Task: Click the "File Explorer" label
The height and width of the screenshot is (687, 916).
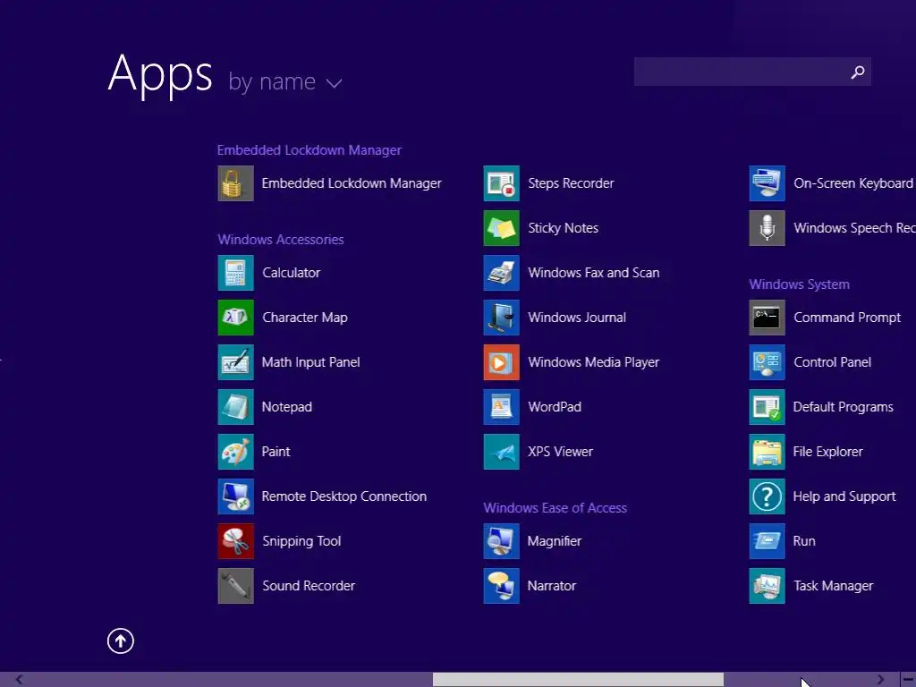Action: click(827, 452)
